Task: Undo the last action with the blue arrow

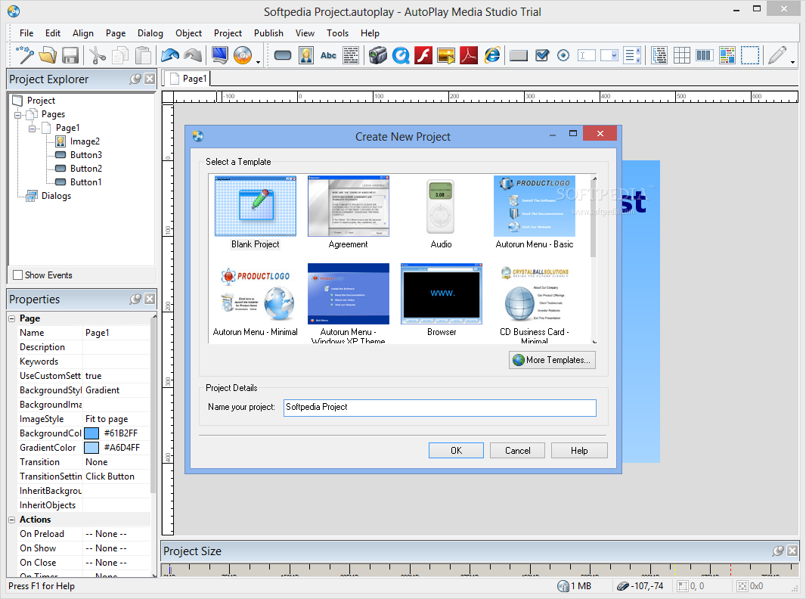Action: 170,55
